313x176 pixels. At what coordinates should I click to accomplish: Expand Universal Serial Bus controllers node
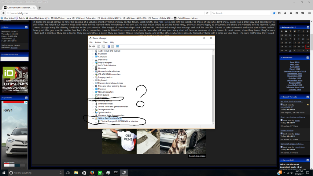pos(93,115)
